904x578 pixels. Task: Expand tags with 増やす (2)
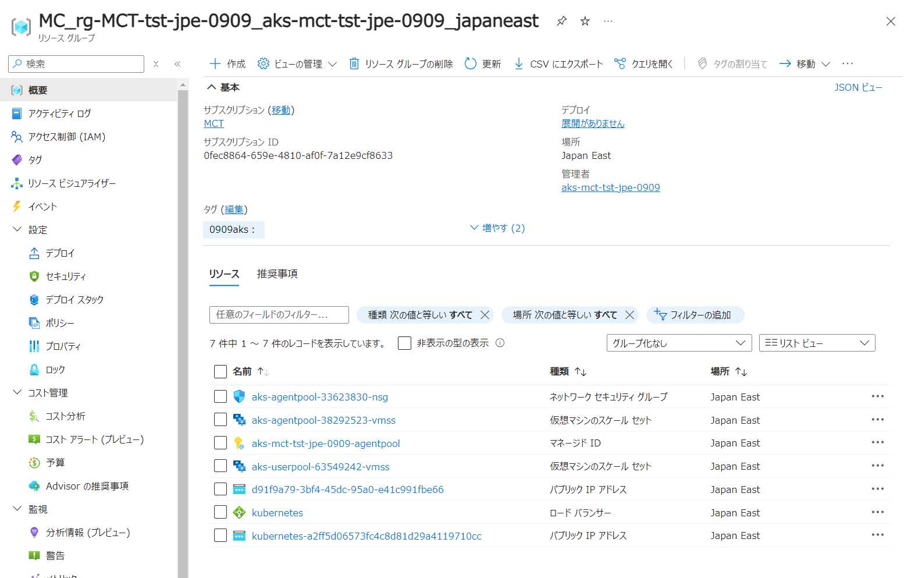coord(497,228)
